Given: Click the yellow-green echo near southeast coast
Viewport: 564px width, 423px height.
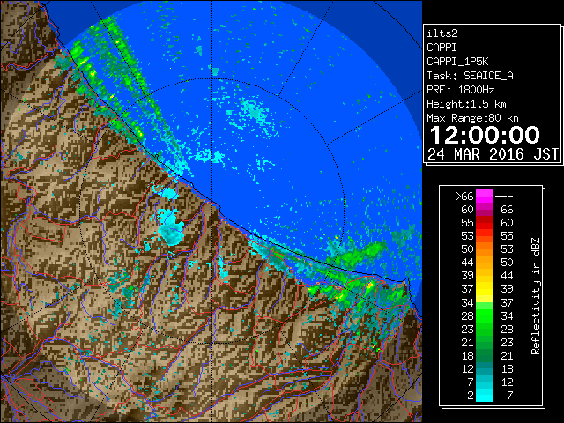Looking at the screenshot, I should click(x=369, y=286).
